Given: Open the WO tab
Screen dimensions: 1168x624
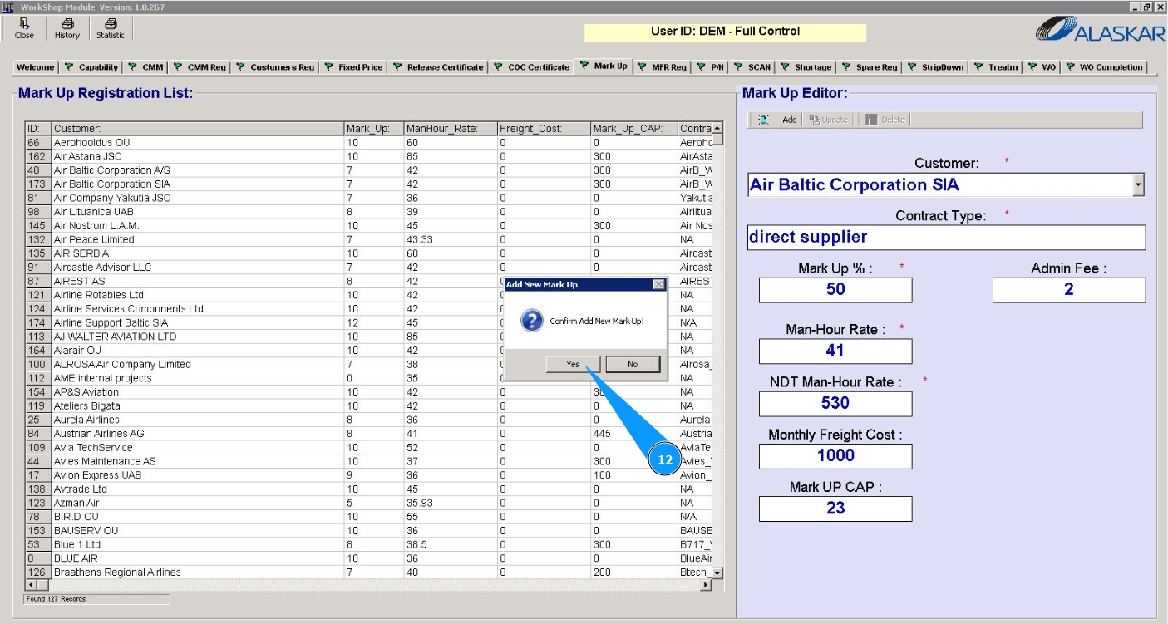Looking at the screenshot, I should 1042,67.
